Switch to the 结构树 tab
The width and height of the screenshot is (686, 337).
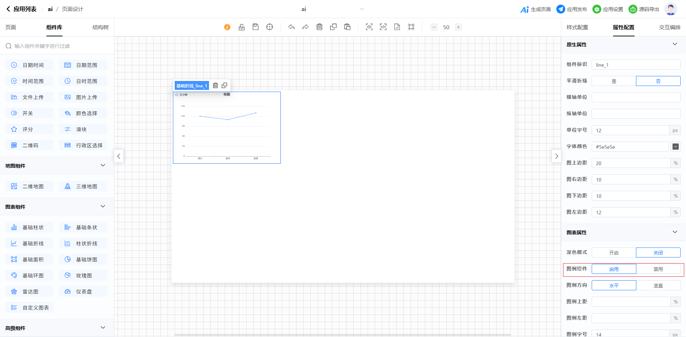pos(100,27)
